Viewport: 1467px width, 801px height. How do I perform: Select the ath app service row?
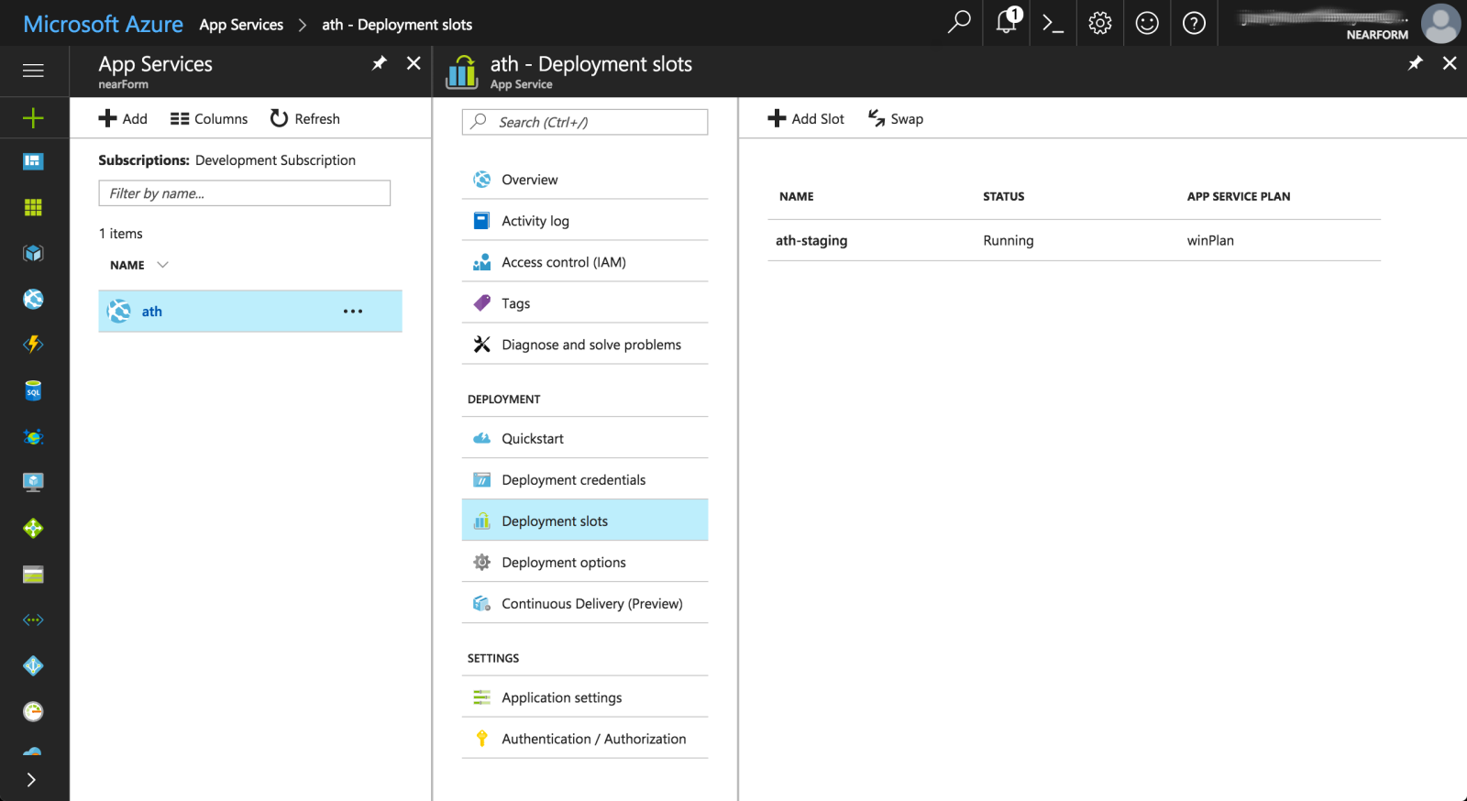tap(250, 311)
